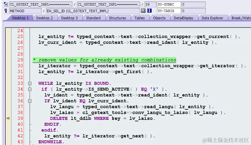Open the Standard tab
The image size is (251, 145).
click(x=93, y=18)
